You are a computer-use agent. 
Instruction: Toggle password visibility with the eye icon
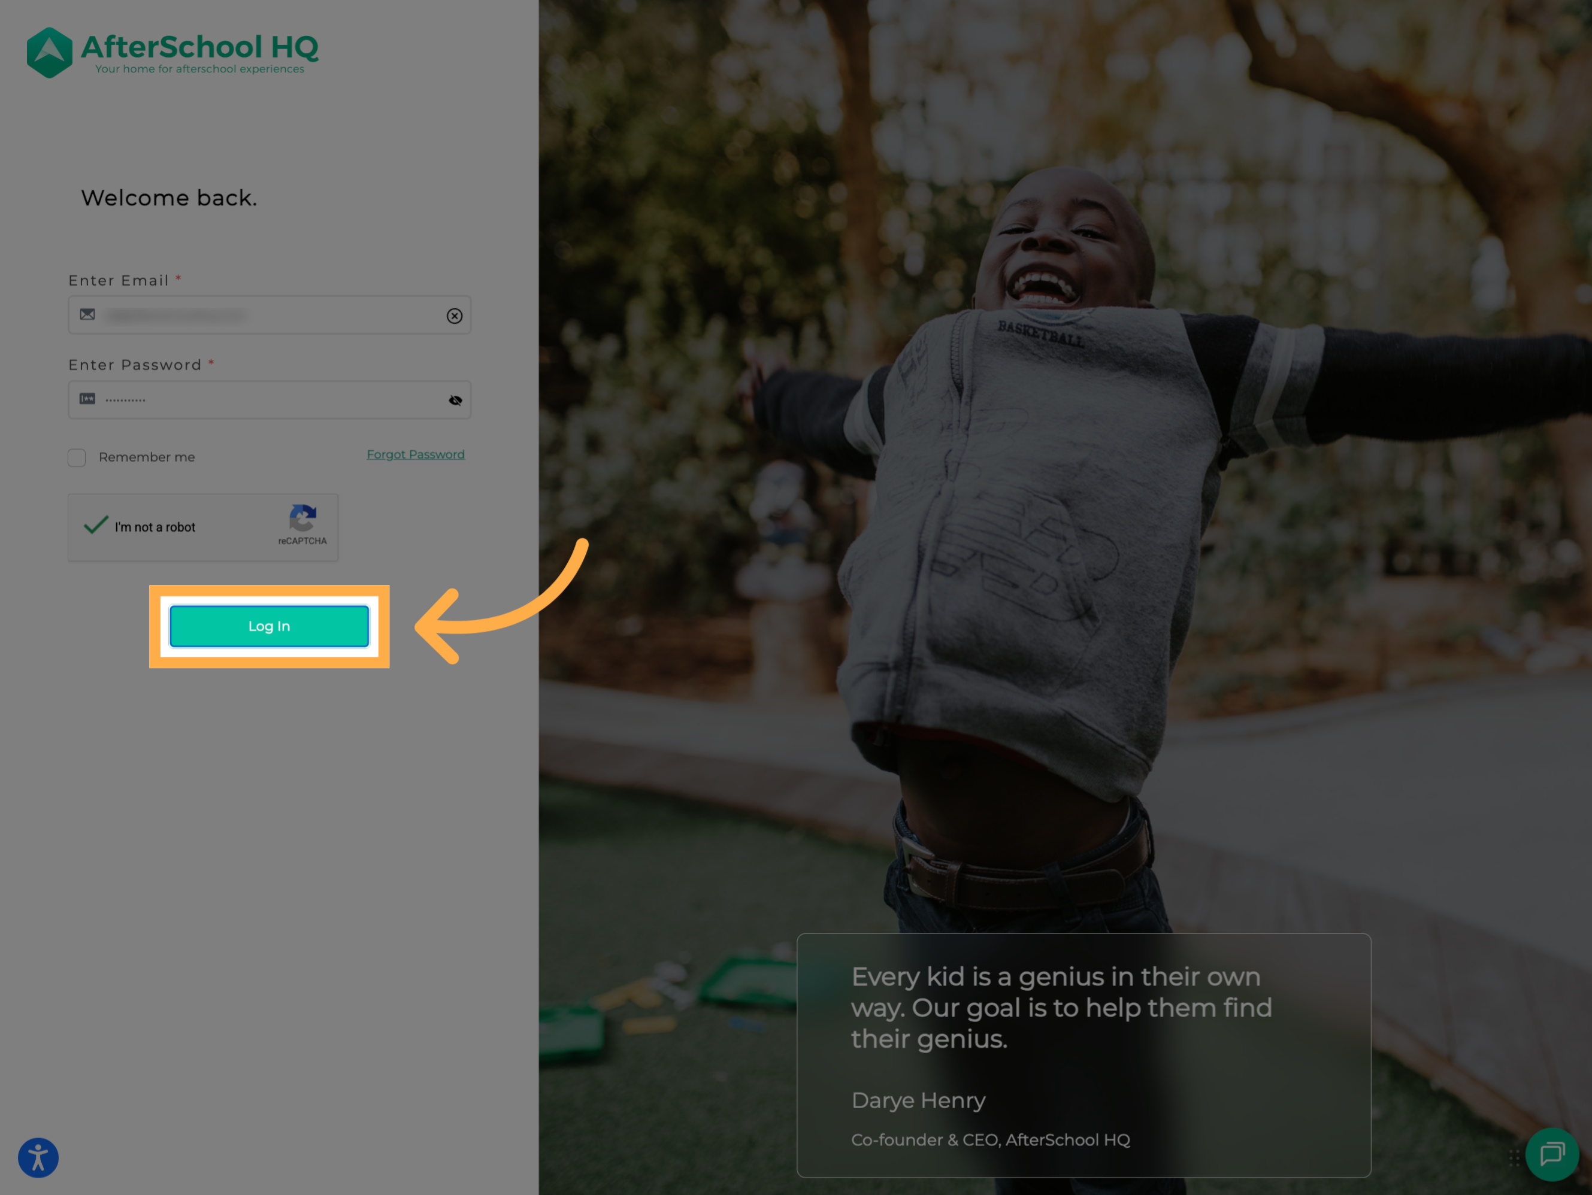click(x=455, y=401)
